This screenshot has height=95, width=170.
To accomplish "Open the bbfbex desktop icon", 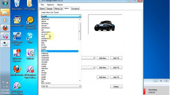I will tap(30, 54).
